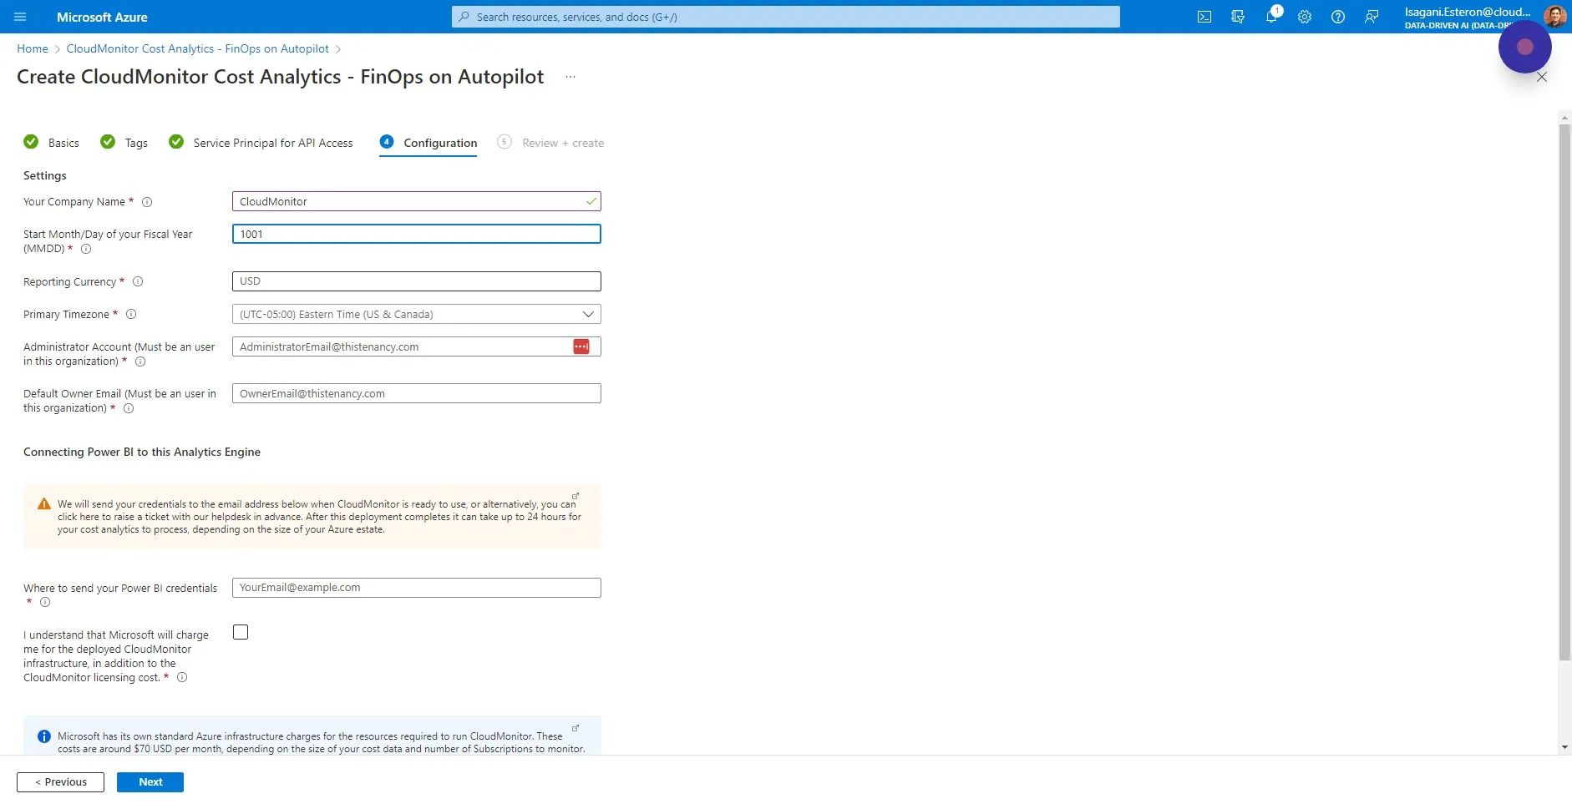Click the Microsoft Azure logo text
This screenshot has height=809, width=1572.
pos(102,17)
